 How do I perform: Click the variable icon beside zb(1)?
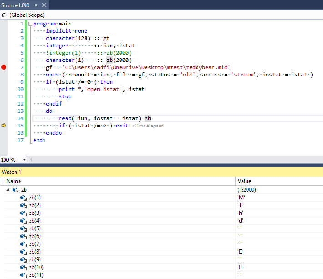tap(24, 198)
